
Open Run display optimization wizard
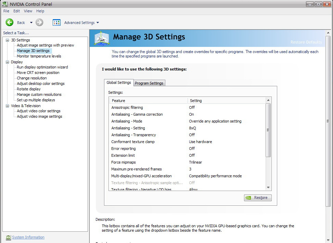coord(42,67)
